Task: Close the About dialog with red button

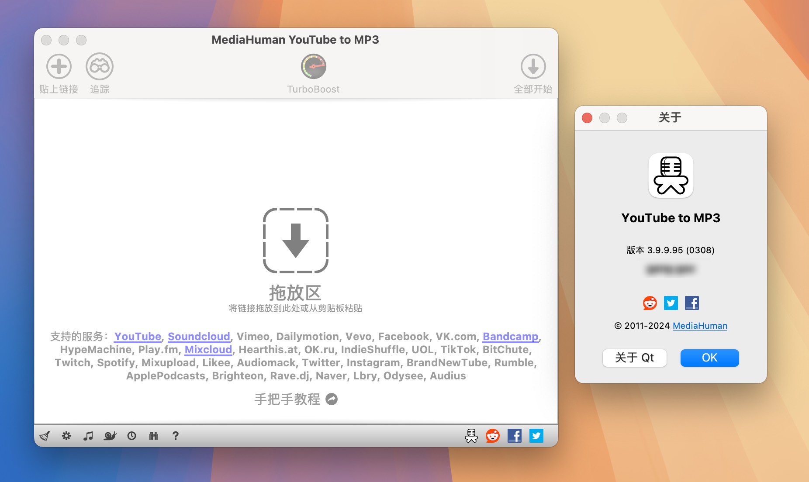Action: point(587,118)
